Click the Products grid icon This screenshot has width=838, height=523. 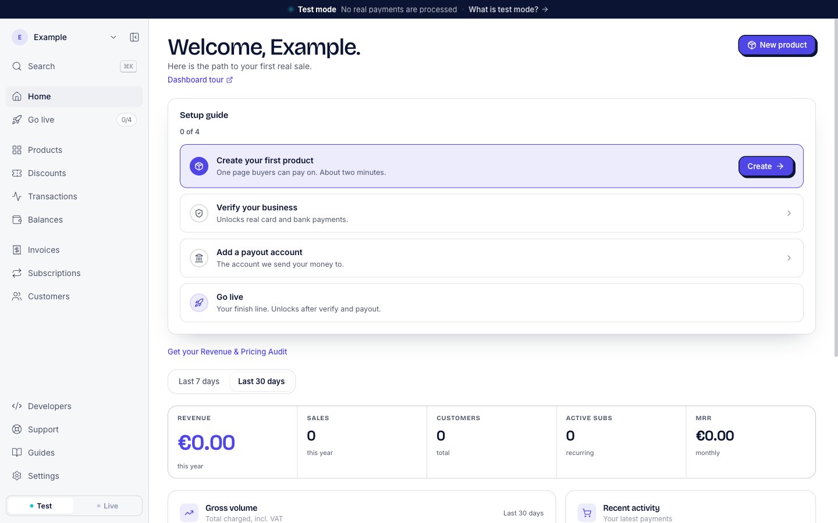[x=17, y=150]
